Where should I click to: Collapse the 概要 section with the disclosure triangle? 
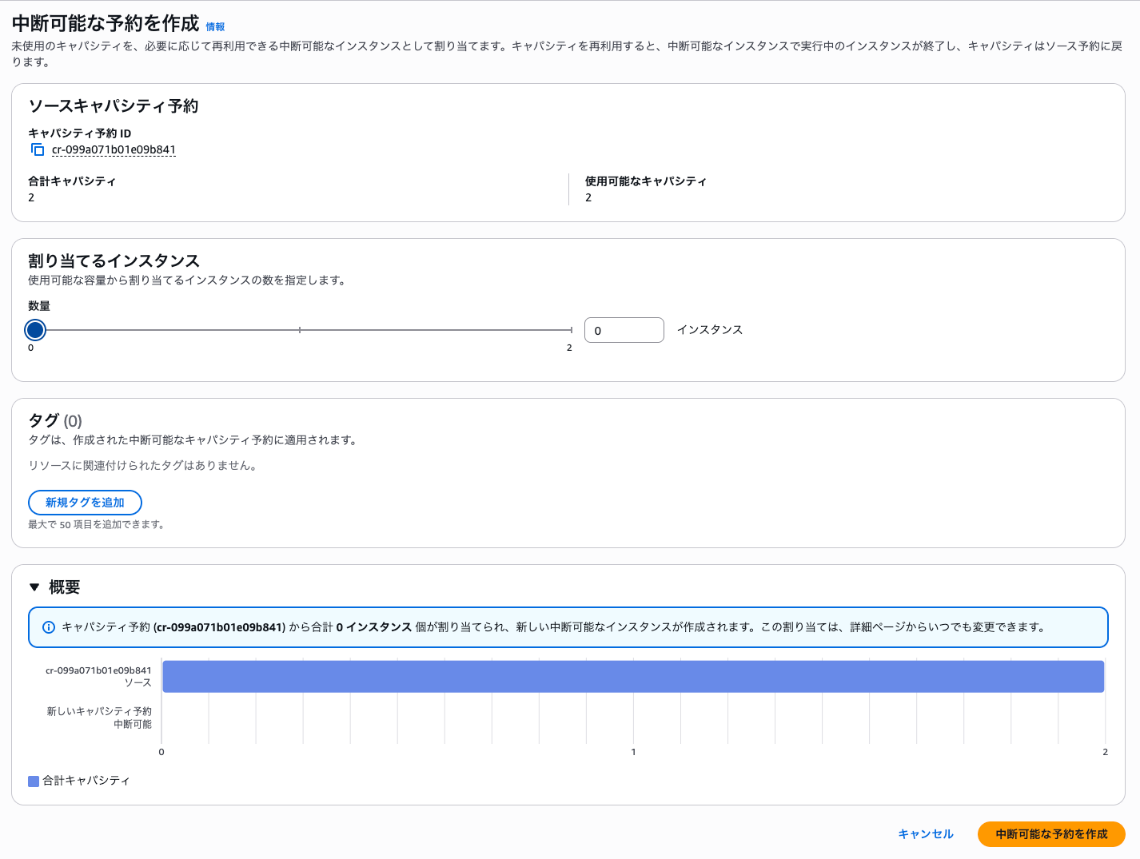tap(34, 586)
